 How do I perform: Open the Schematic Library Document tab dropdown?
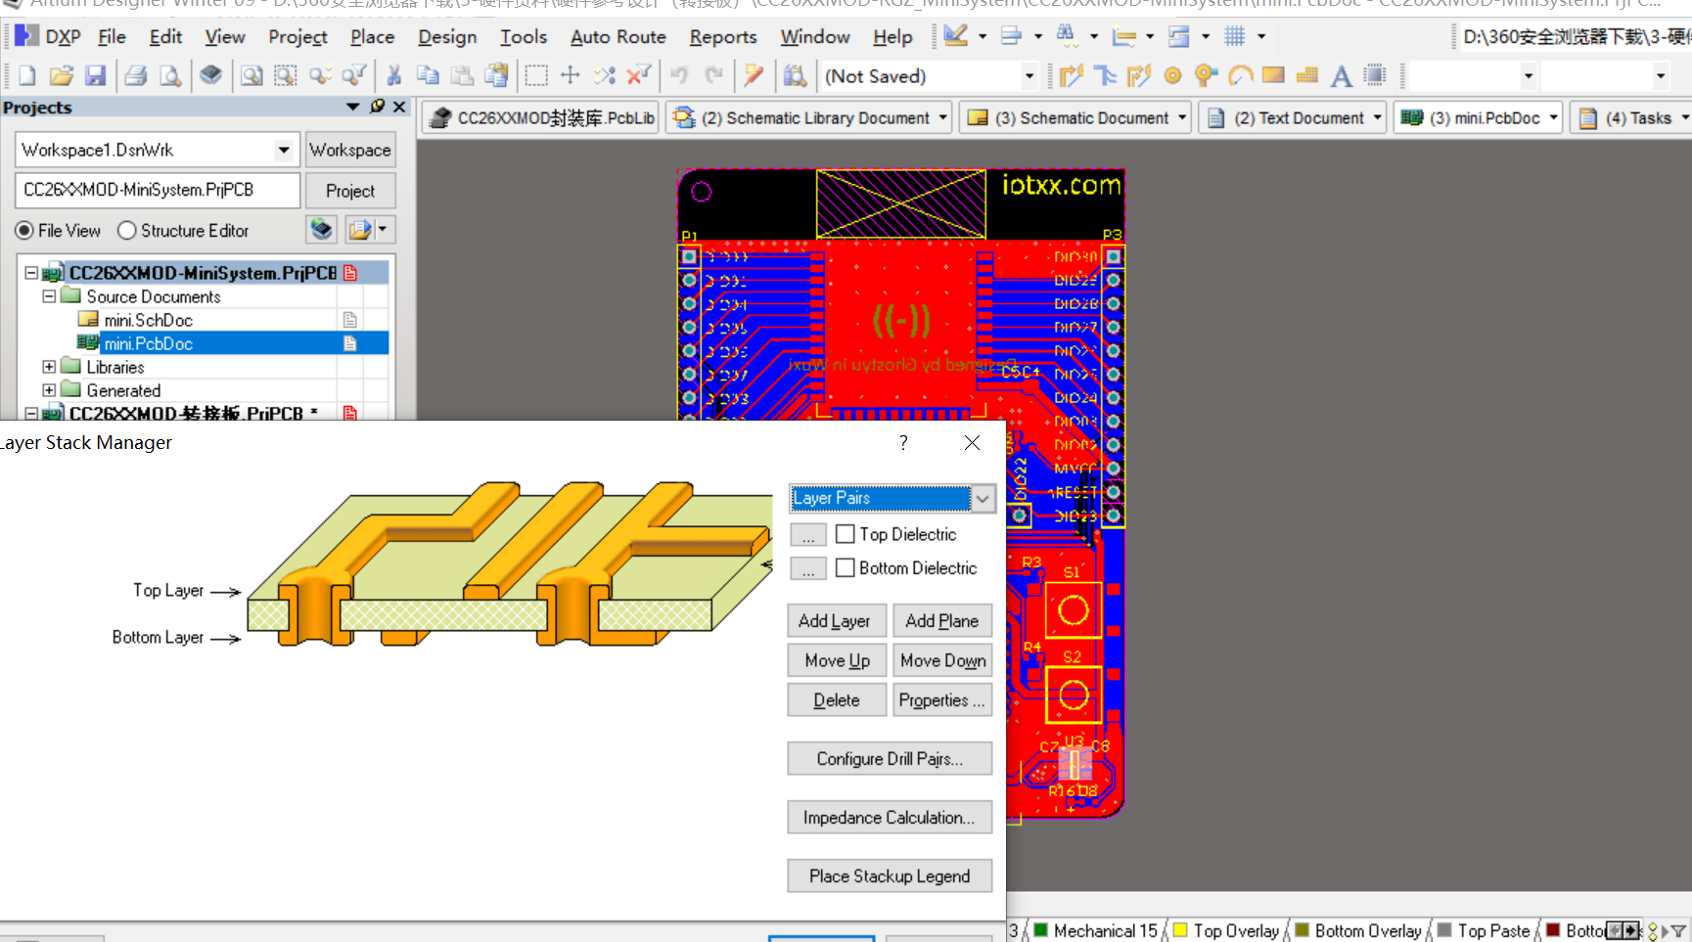(x=943, y=118)
